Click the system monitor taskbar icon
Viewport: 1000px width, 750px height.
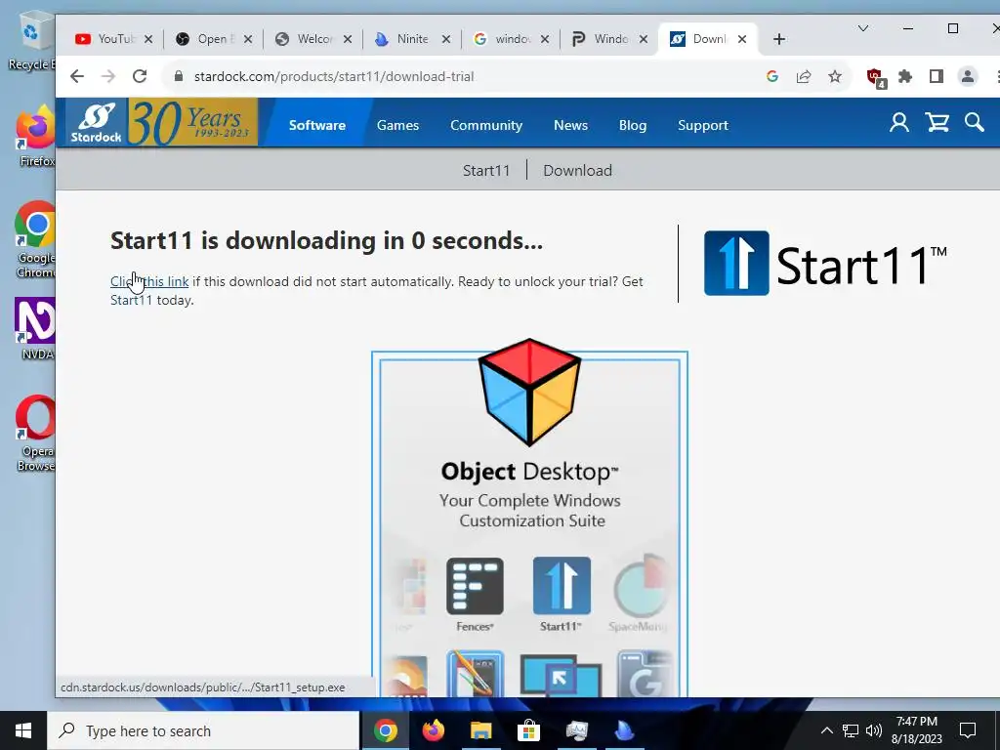576,730
